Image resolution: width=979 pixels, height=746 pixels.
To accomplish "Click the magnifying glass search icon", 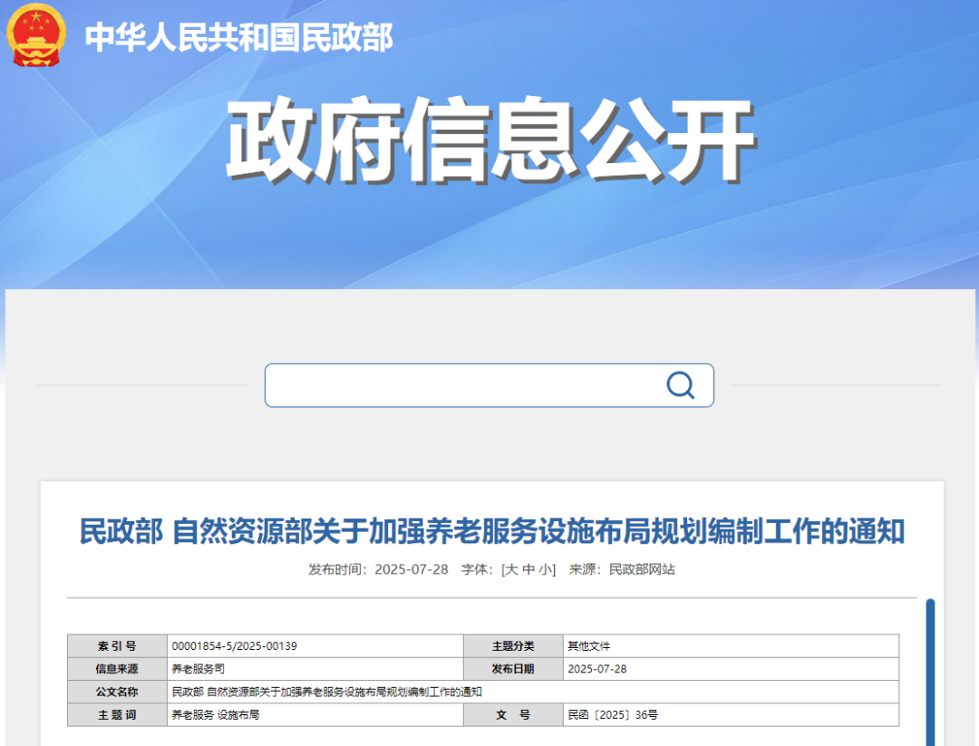I will coord(679,384).
